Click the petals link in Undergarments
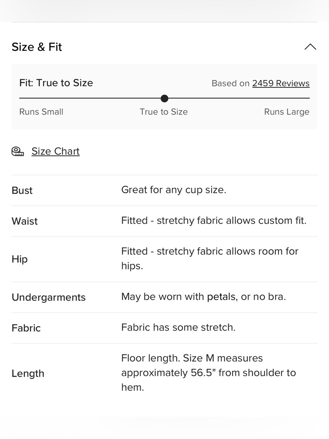 [x=221, y=297]
